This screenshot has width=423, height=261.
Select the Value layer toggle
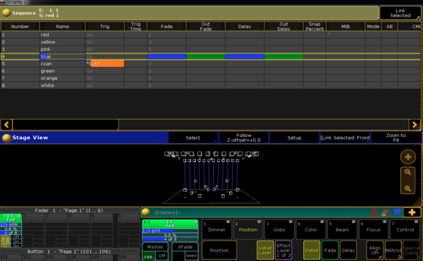311,250
